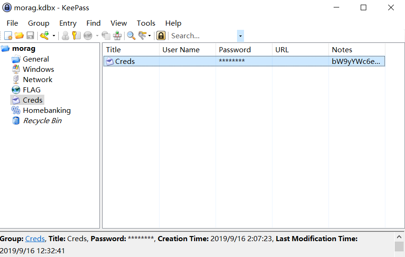Open the View menu
This screenshot has height=257, width=405.
click(119, 23)
